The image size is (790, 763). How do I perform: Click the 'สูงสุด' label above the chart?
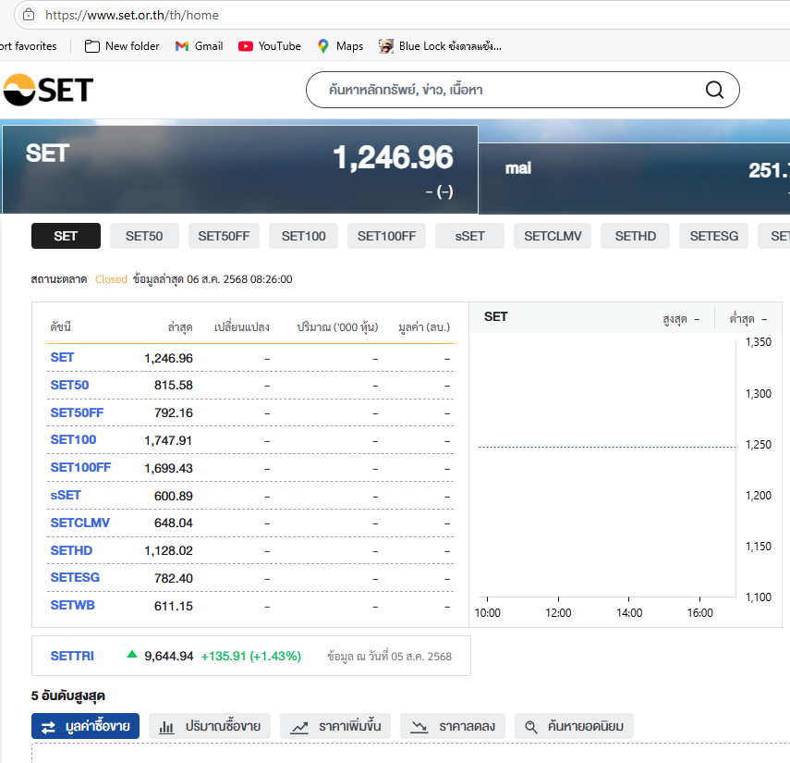coord(675,319)
